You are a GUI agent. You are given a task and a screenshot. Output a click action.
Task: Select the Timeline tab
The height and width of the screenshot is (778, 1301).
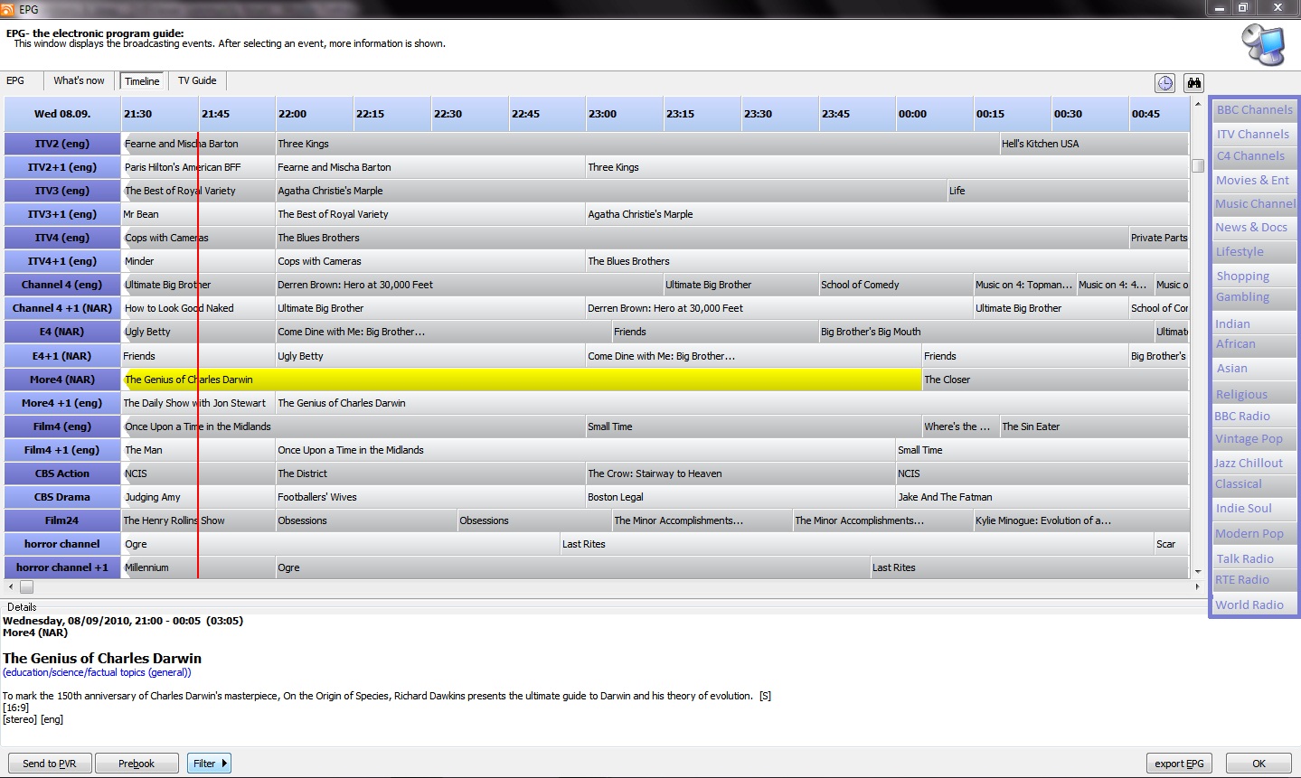142,81
